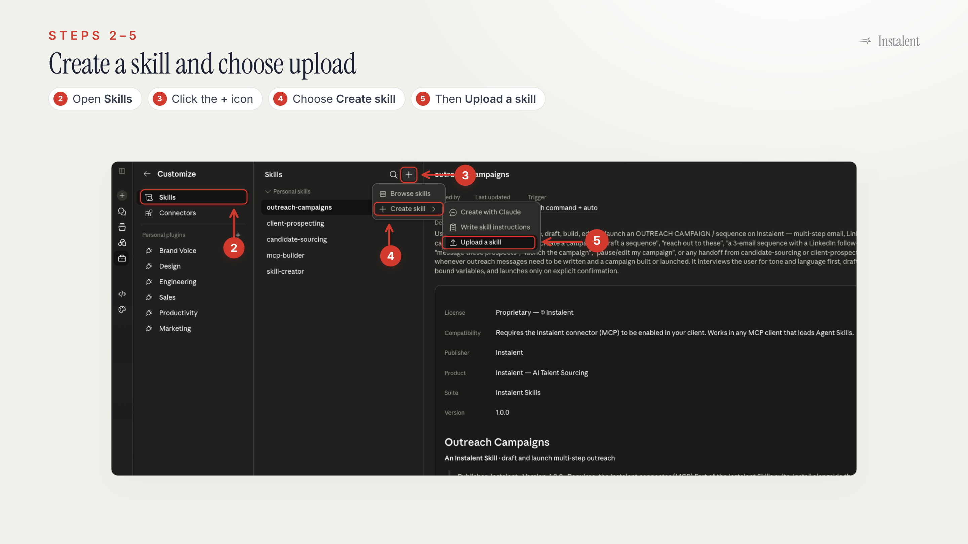Open Connectors in the Customize sidebar

pyautogui.click(x=194, y=213)
